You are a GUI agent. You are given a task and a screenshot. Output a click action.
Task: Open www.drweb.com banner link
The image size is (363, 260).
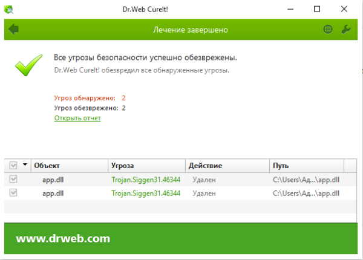63,238
